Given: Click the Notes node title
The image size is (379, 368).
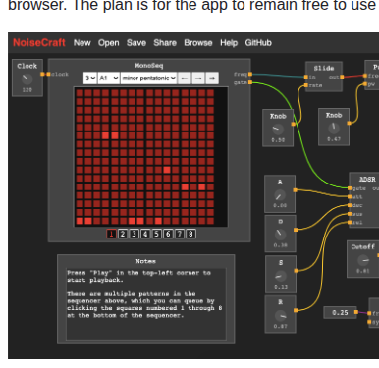Looking at the screenshot, I should (x=146, y=261).
